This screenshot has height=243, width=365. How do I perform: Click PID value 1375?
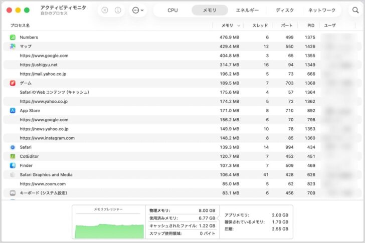310,37
